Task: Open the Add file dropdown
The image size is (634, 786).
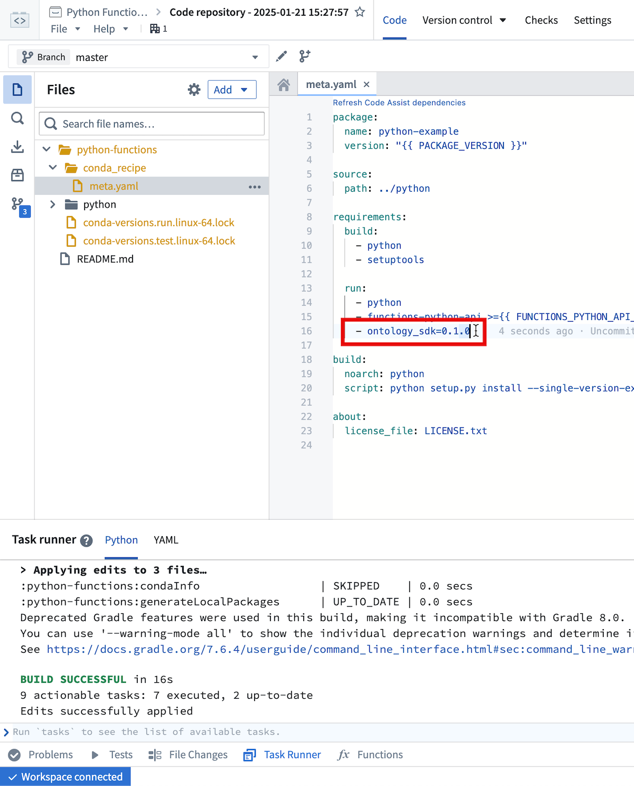Action: tap(232, 90)
